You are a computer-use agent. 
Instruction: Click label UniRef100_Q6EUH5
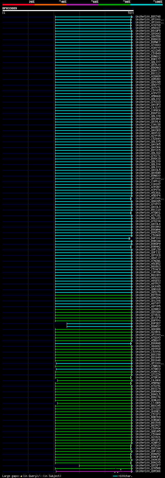148,432
